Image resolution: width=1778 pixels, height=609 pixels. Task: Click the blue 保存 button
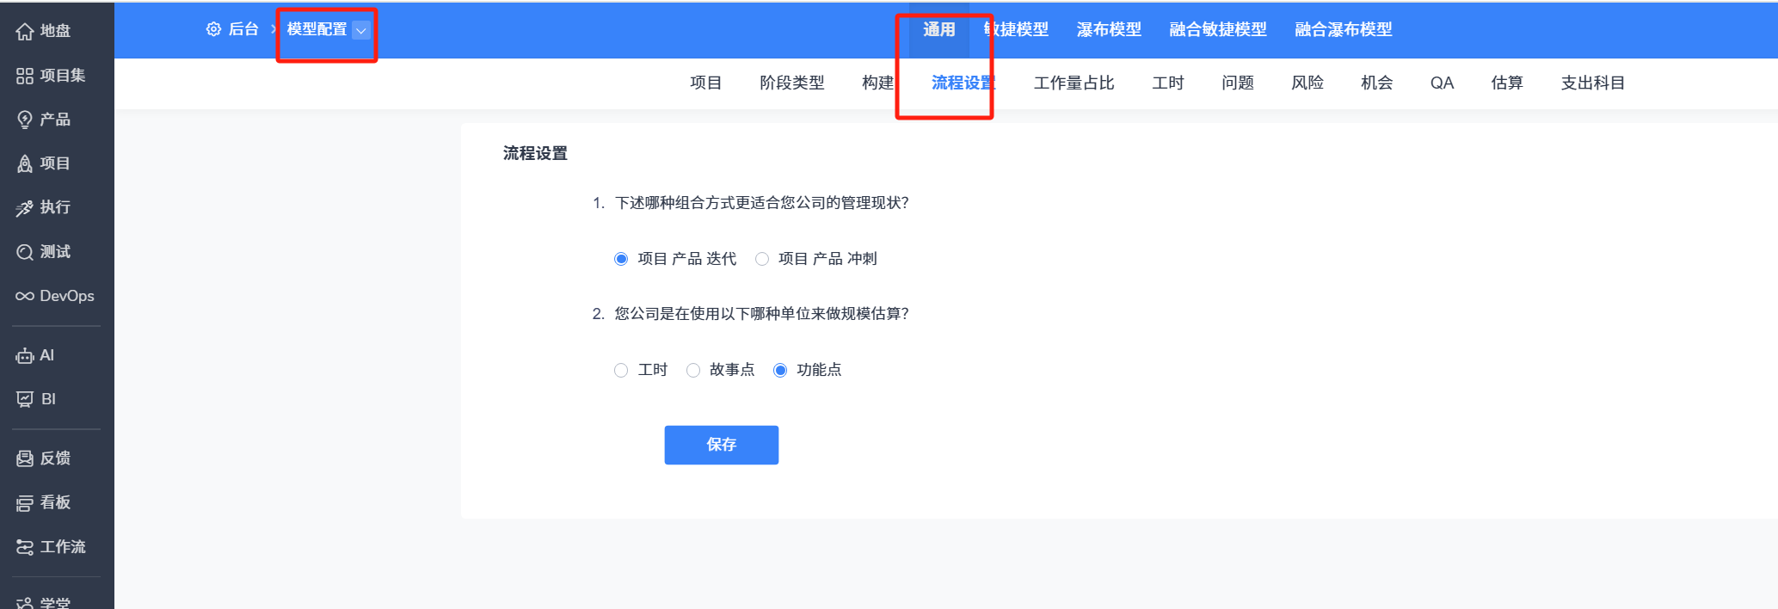(x=722, y=445)
